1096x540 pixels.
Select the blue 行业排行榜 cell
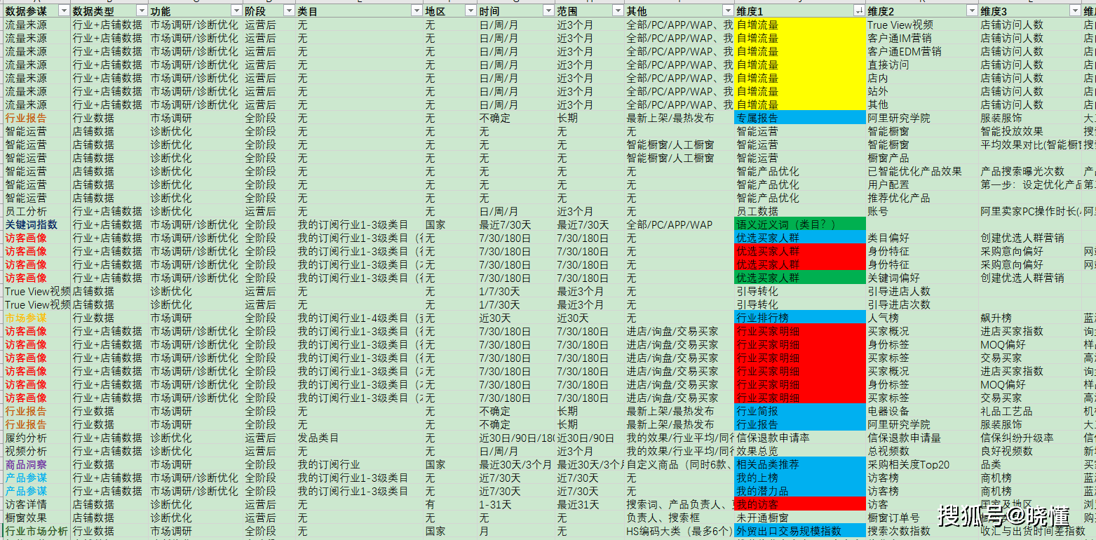[x=764, y=318]
